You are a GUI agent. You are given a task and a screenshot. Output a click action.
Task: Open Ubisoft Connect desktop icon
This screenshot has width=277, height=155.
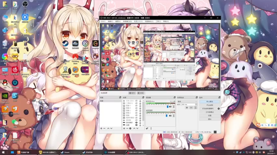[85, 45]
